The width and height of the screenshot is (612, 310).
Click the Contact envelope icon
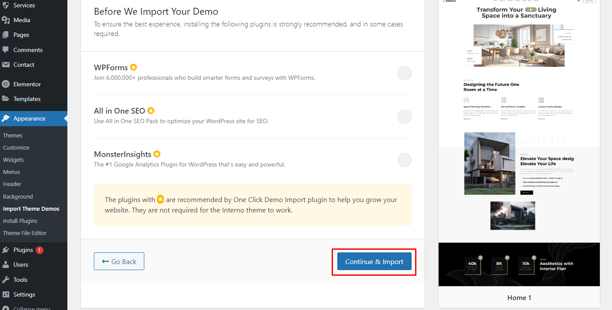click(x=6, y=65)
